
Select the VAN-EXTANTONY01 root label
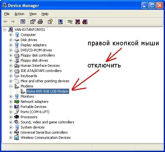[x=30, y=30]
